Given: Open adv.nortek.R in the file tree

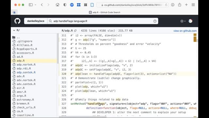Looking at the screenshot, I should click(x=26, y=80).
